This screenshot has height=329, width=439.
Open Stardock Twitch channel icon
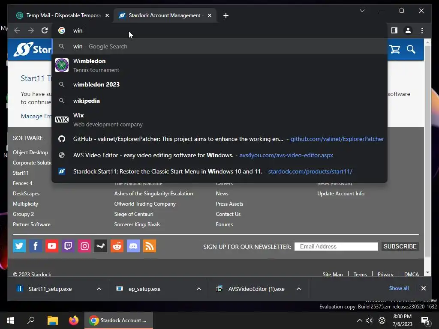pos(68,246)
